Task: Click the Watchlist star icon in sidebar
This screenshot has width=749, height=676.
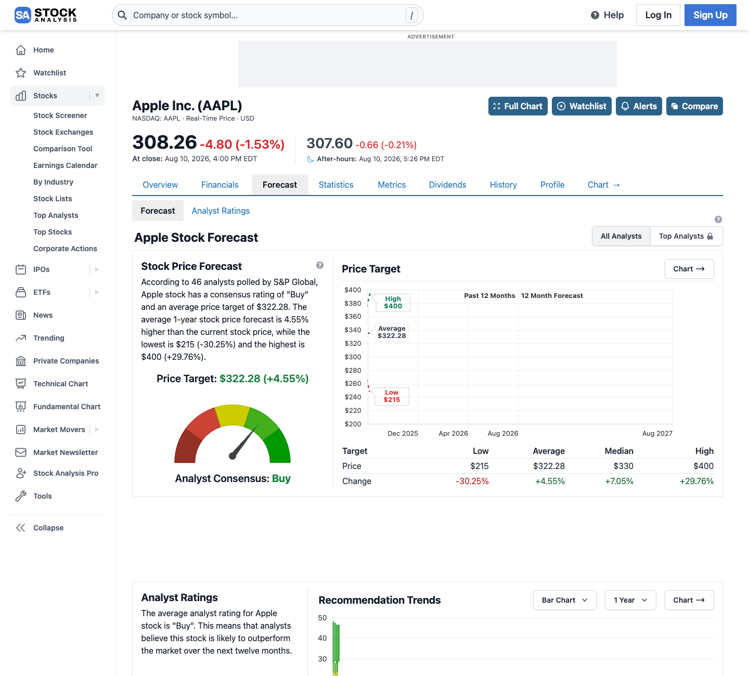Action: tap(21, 73)
